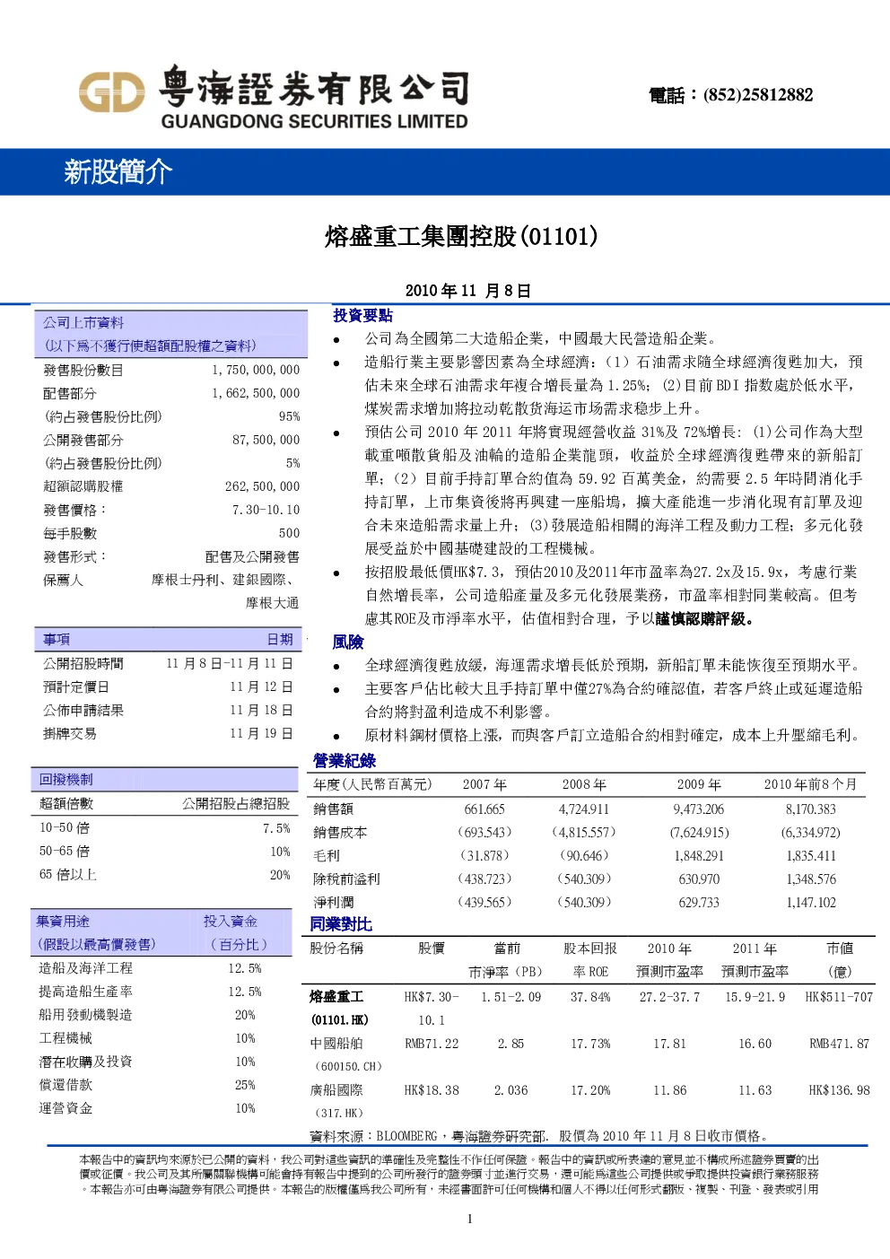The image size is (890, 1259).
Task: Click the 廣船國際 price HK$18.38
Action: (x=432, y=1090)
